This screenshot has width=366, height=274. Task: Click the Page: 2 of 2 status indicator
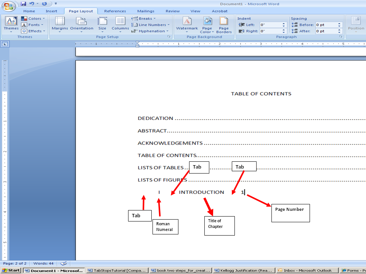[15, 263]
